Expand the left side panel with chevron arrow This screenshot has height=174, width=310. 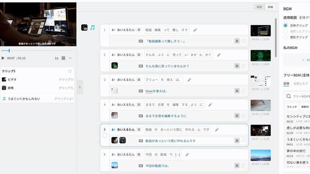click(80, 87)
